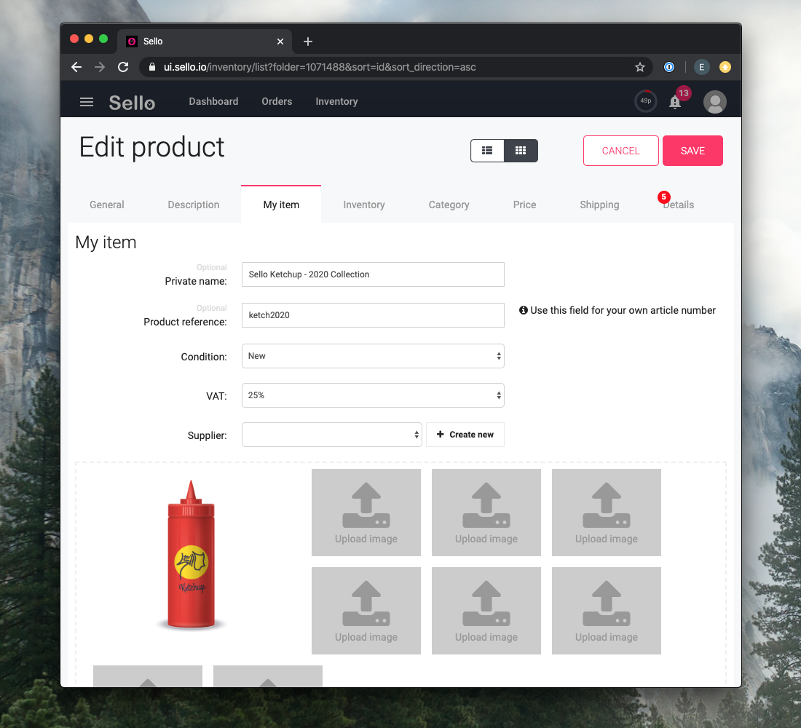Open the Chrome profile E icon
801x728 pixels.
[x=701, y=67]
